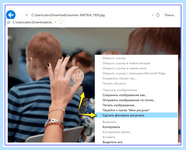Click the coin in the photo
The width and height of the screenshot is (186, 150).
78,76
